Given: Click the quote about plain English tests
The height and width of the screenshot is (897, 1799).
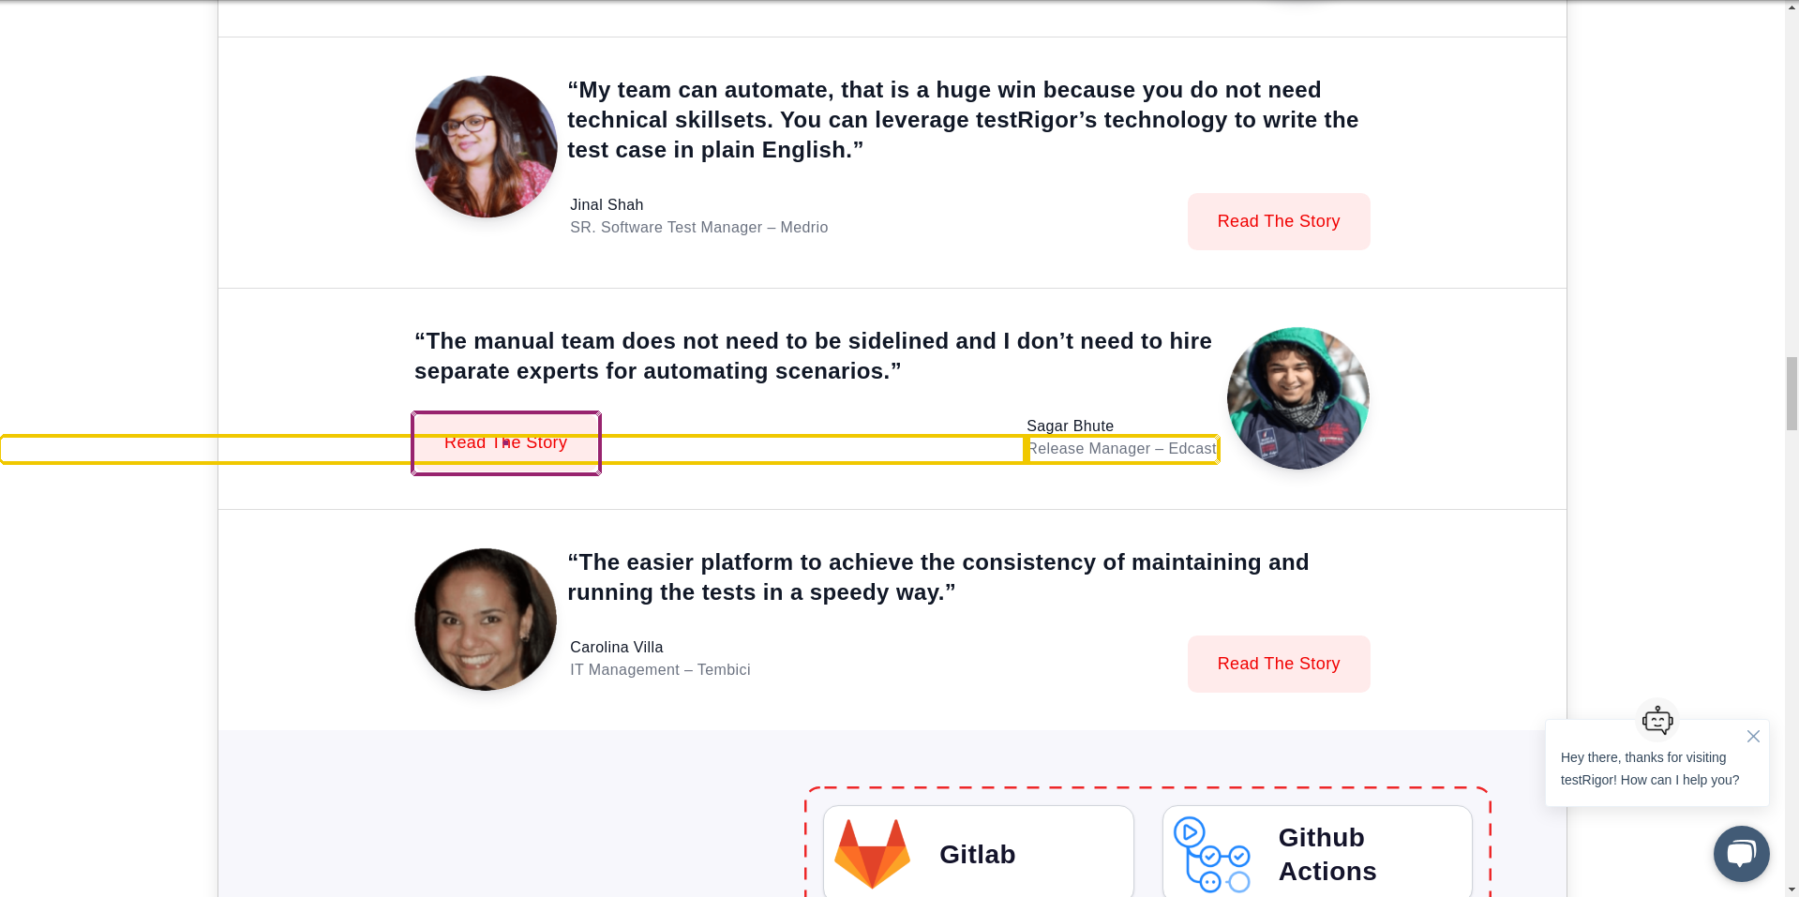Looking at the screenshot, I should click(962, 120).
